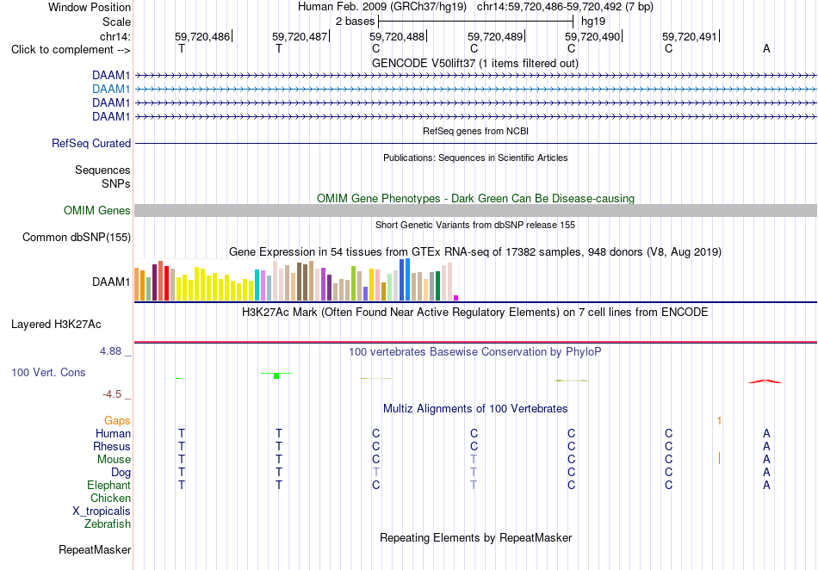Click '100 vertebrates Basewise Conservation by PhyloP' title

[475, 352]
